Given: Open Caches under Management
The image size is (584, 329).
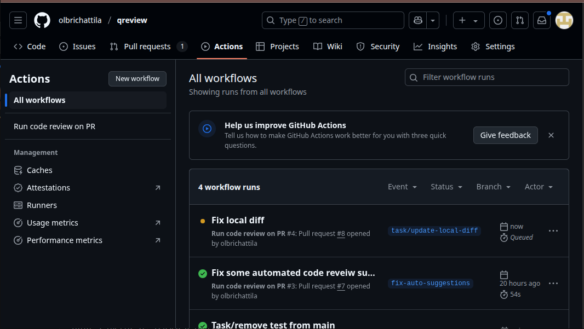Looking at the screenshot, I should (88, 170).
